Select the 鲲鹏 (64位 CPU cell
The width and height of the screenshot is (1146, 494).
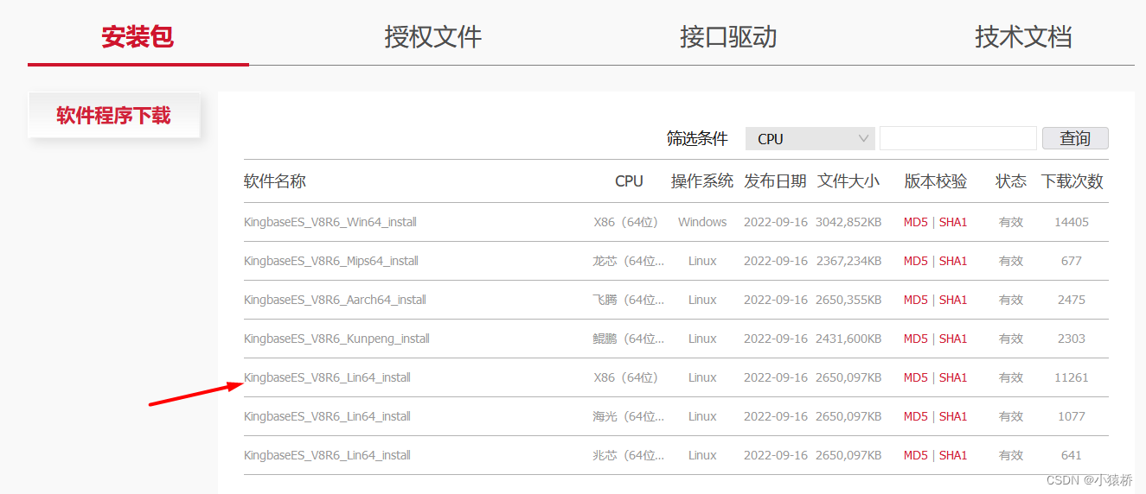[x=629, y=339]
